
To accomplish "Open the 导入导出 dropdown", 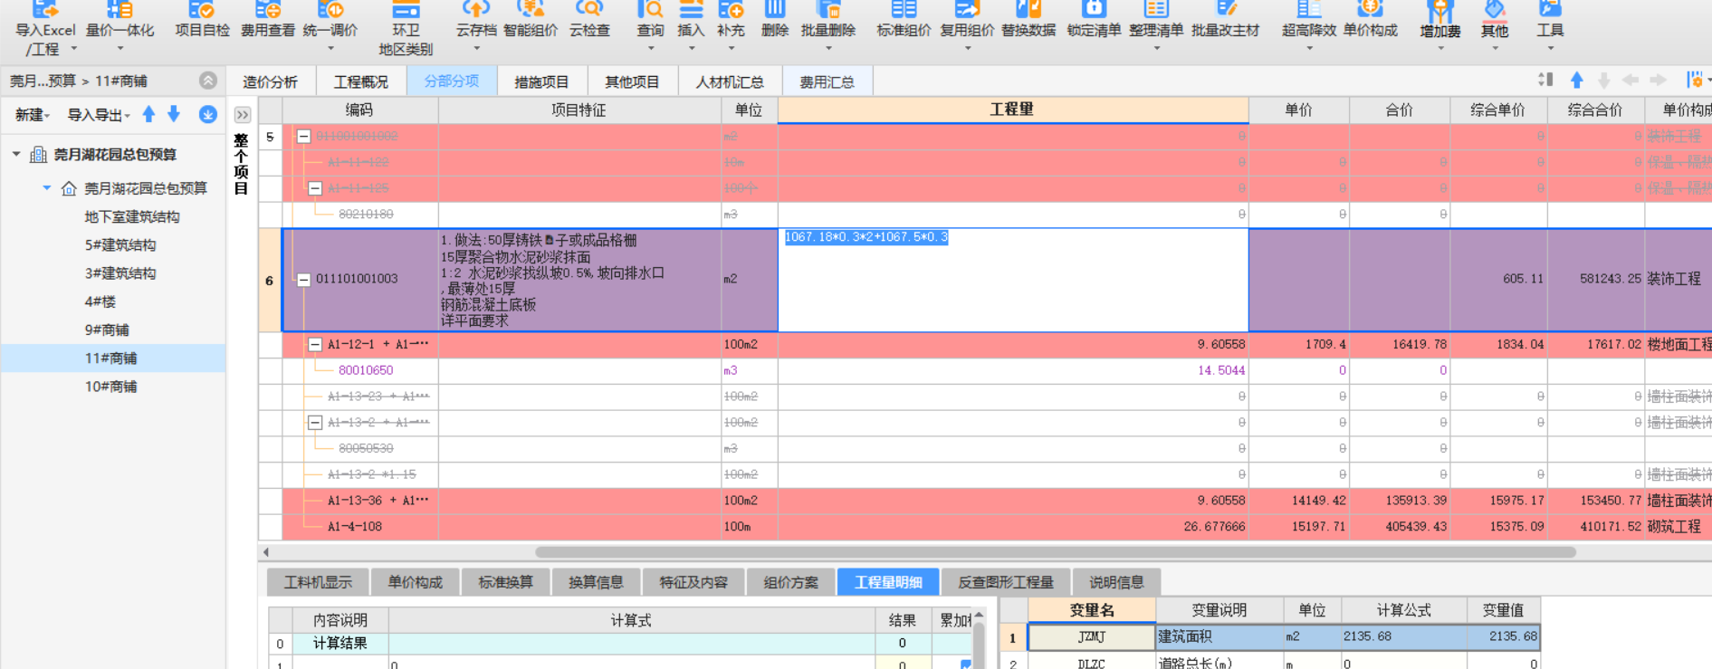I will pyautogui.click(x=98, y=115).
